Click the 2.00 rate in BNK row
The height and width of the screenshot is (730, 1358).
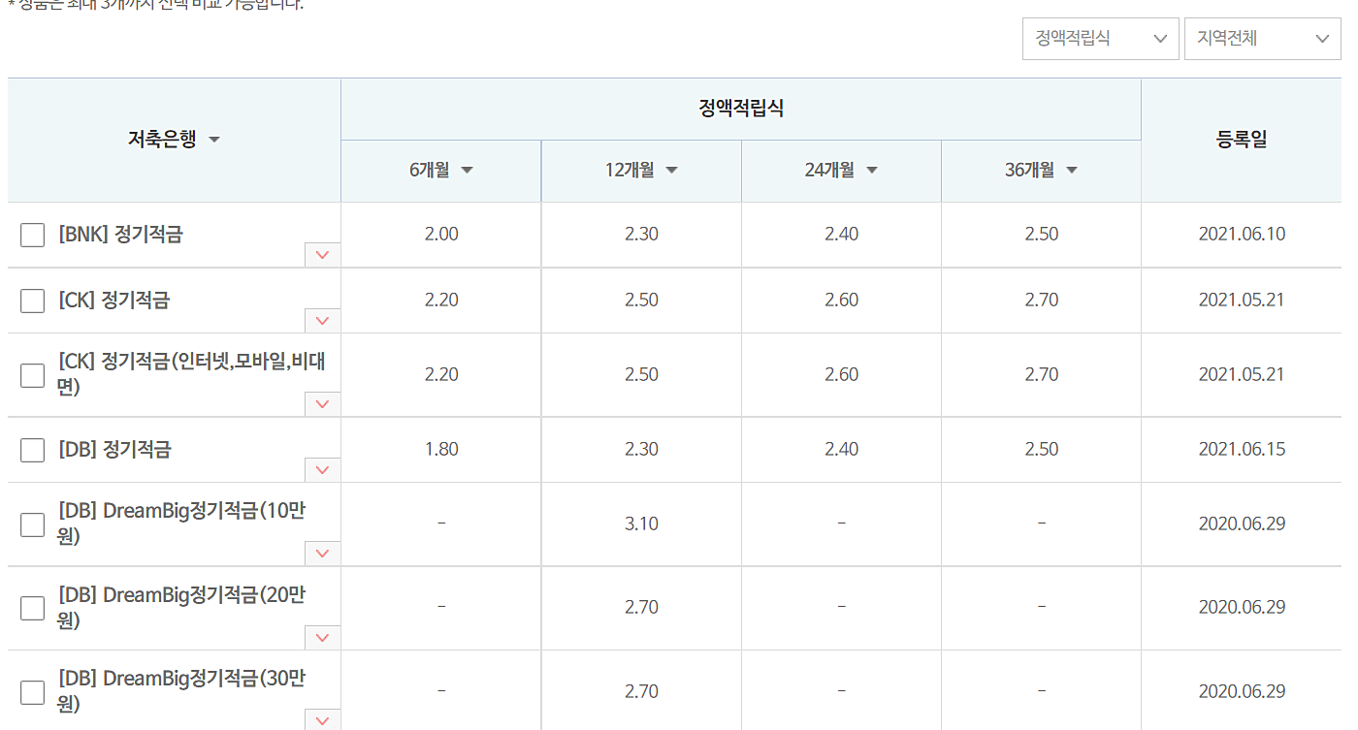click(441, 235)
